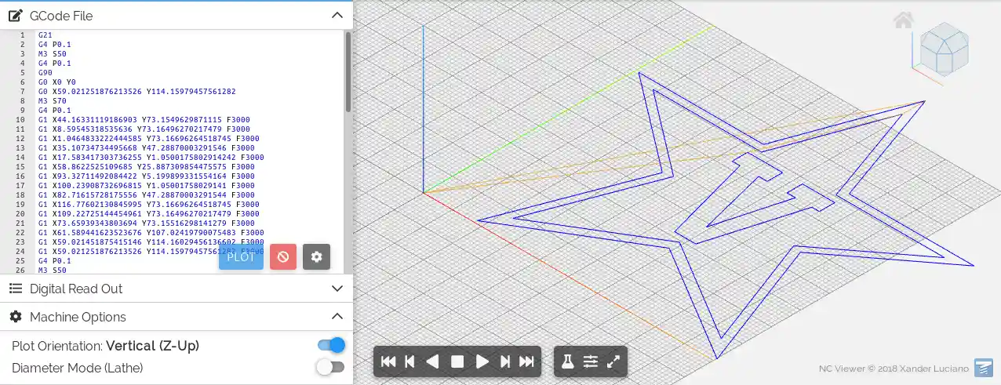Collapse the Machine Options panel
Viewport: 1001px width, 385px height.
pos(337,317)
